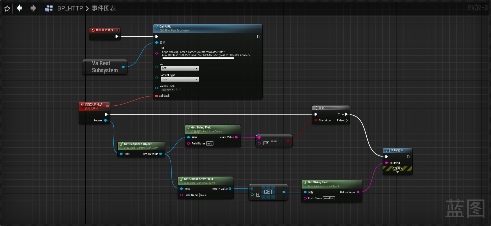
Task: Click the In String input pin
Action: pyautogui.click(x=387, y=163)
